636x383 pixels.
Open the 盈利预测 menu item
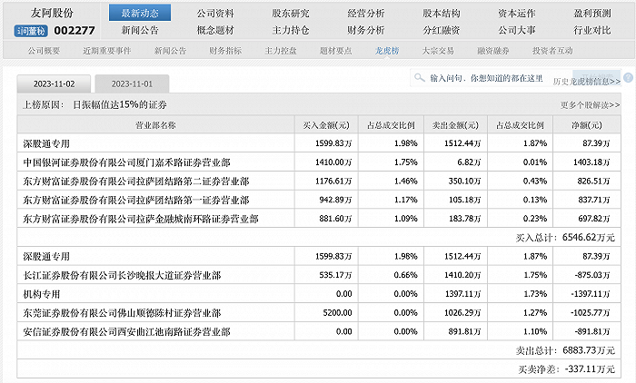(592, 14)
